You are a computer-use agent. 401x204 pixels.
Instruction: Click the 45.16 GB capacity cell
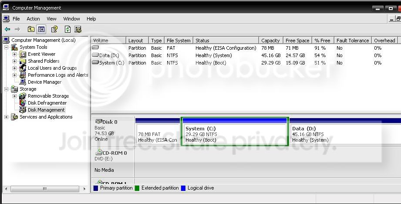(271, 55)
